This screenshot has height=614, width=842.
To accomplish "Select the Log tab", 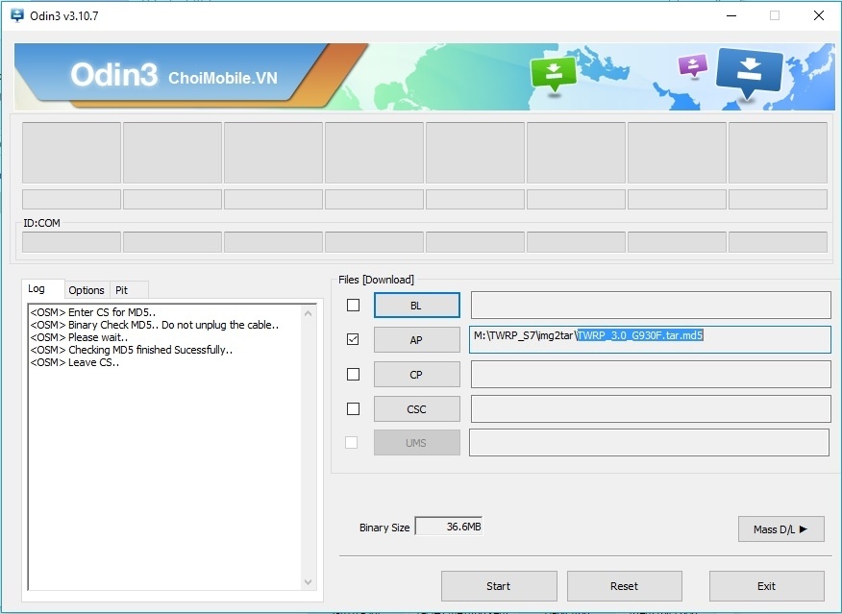I will [37, 289].
